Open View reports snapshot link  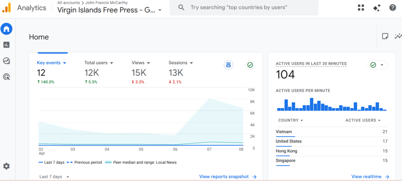[228, 177]
